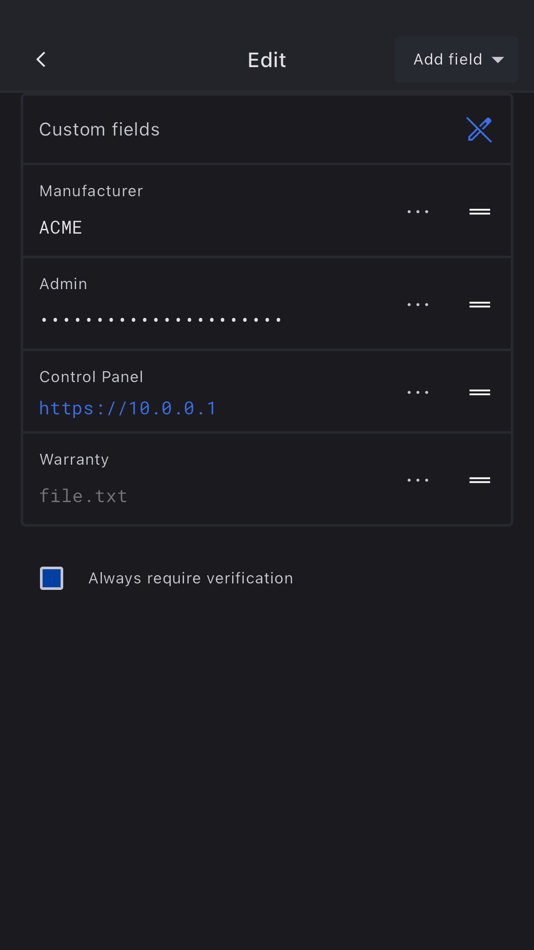Viewport: 534px width, 950px height.
Task: Select the Warranty file.txt attachment
Action: point(83,496)
